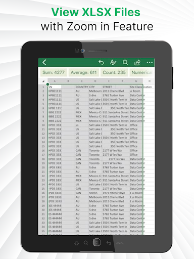The image size is (194, 259).
Task: Select US cell in row 33
Action: point(82,223)
